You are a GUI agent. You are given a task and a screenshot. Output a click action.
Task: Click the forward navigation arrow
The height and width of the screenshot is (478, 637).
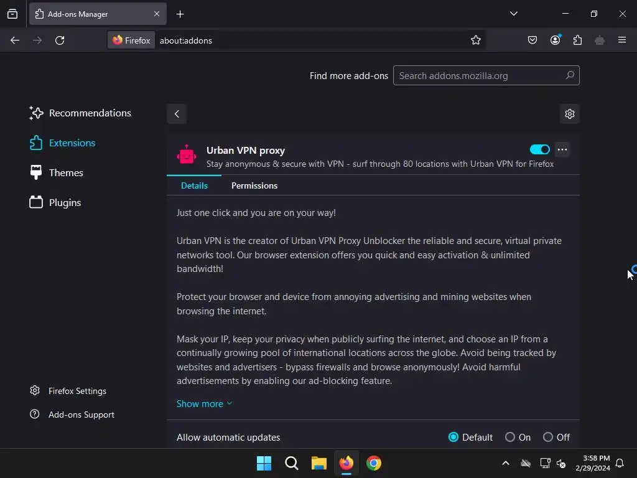pos(37,40)
